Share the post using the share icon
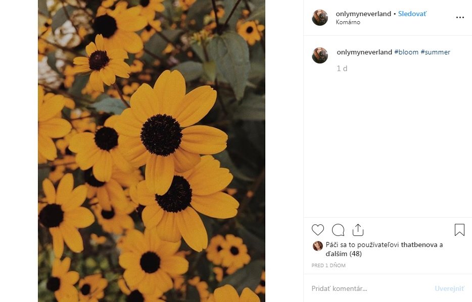The width and height of the screenshot is (472, 302). [358, 230]
